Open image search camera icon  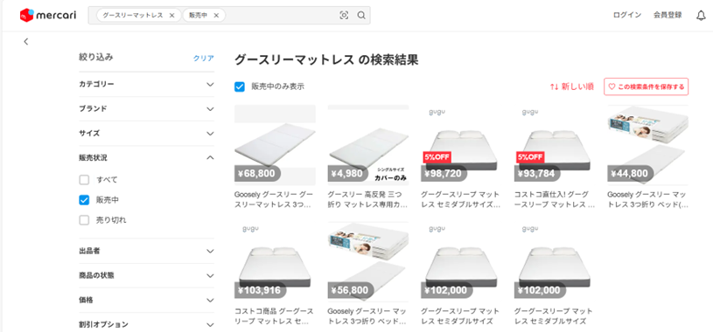tap(344, 16)
